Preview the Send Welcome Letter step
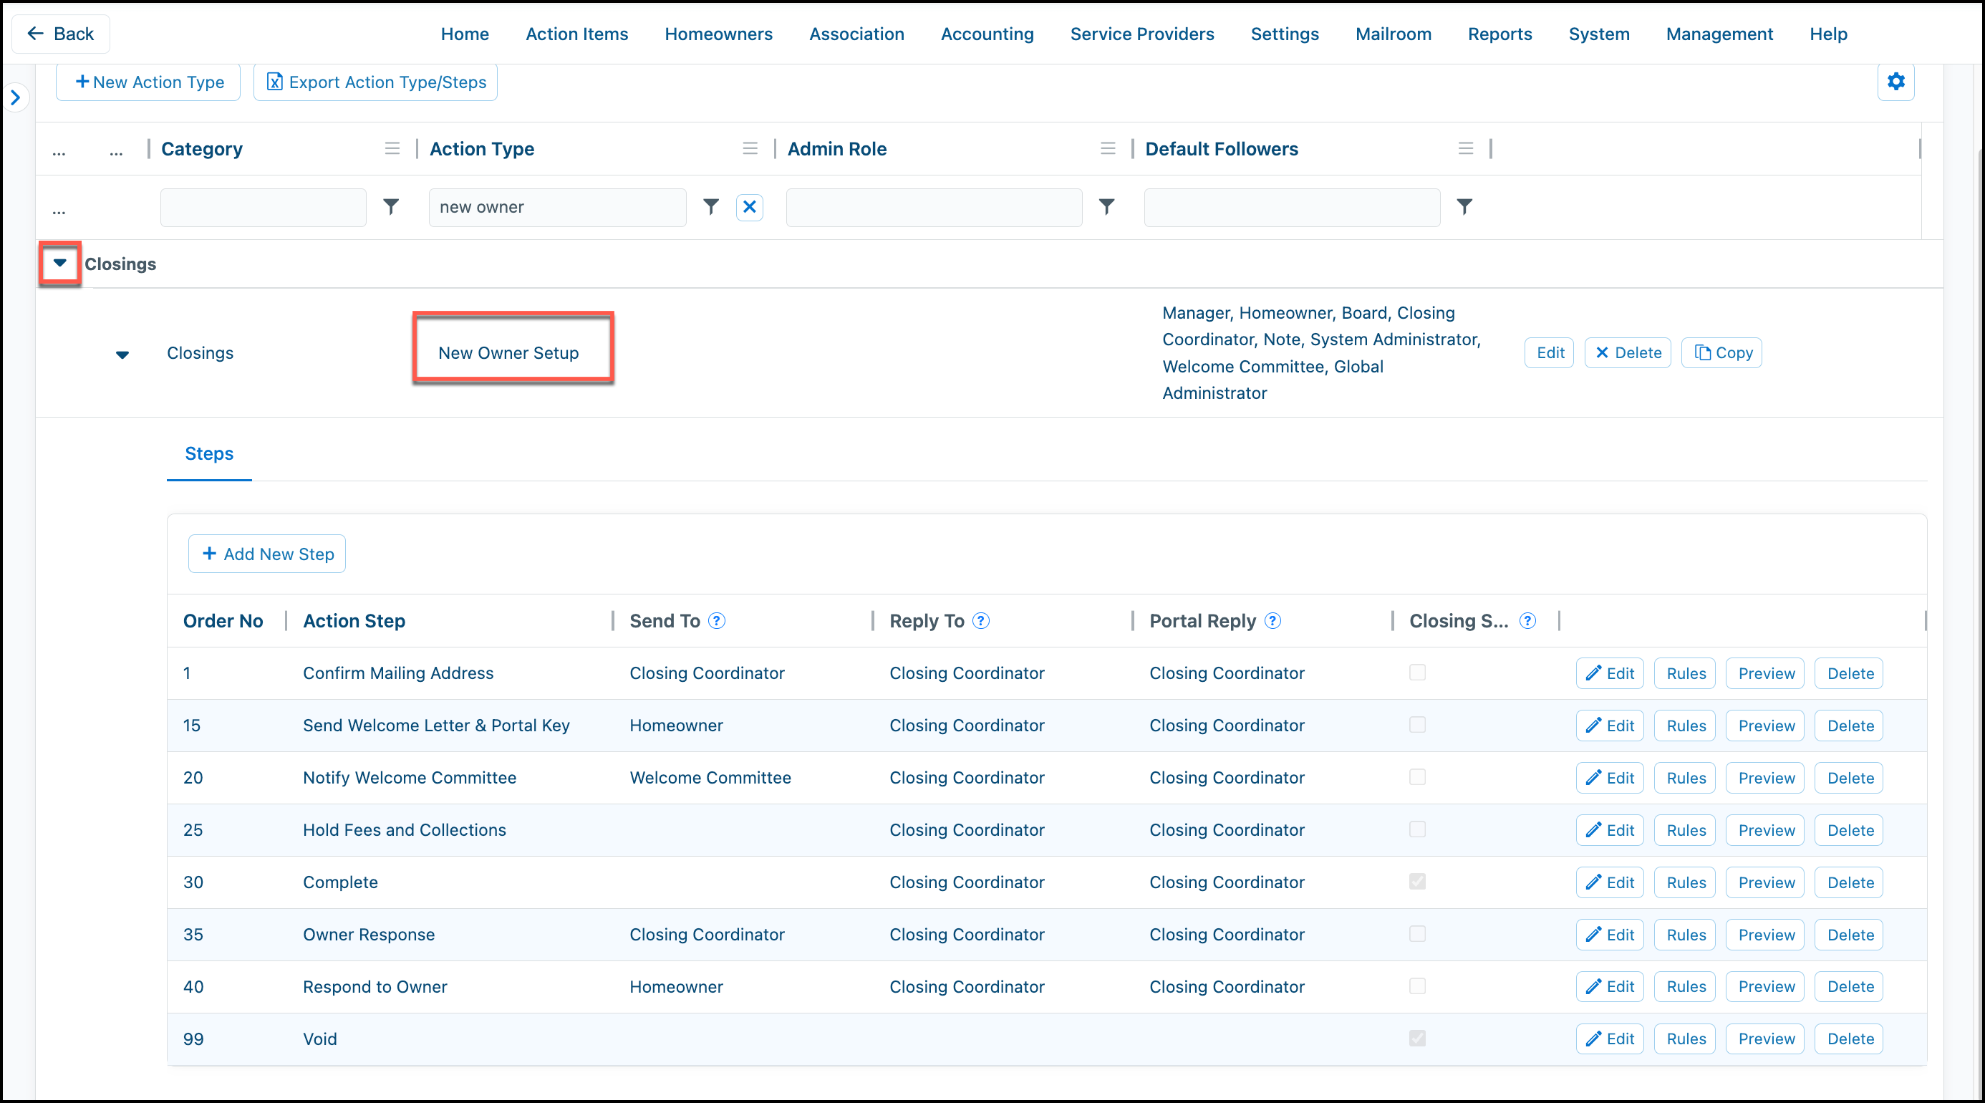Viewport: 1985px width, 1103px height. (x=1765, y=726)
